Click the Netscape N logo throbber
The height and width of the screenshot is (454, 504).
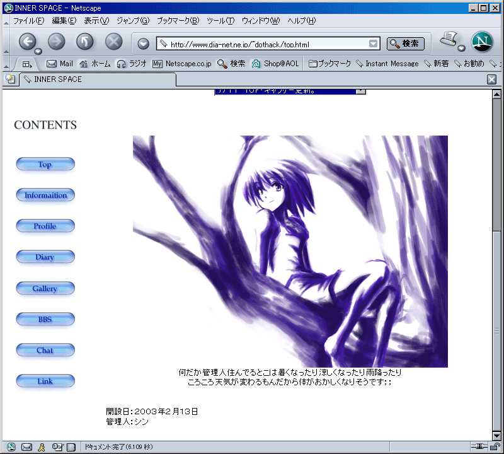(x=482, y=42)
